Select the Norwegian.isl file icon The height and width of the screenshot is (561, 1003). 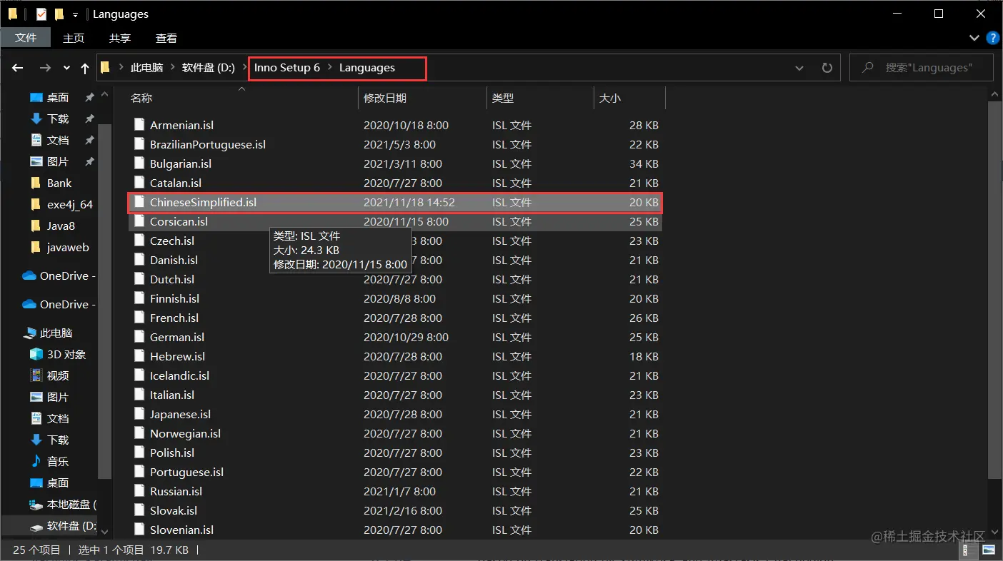click(x=139, y=433)
